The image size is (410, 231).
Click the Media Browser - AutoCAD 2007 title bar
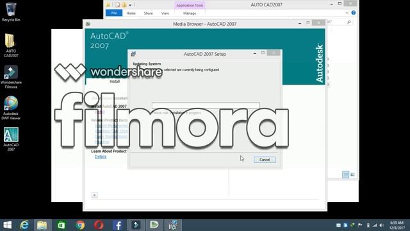pyautogui.click(x=205, y=24)
